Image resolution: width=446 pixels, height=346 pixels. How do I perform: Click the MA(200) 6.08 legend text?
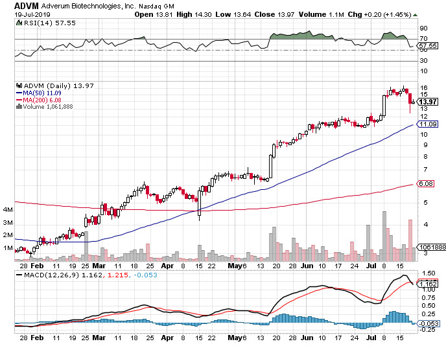[42, 100]
